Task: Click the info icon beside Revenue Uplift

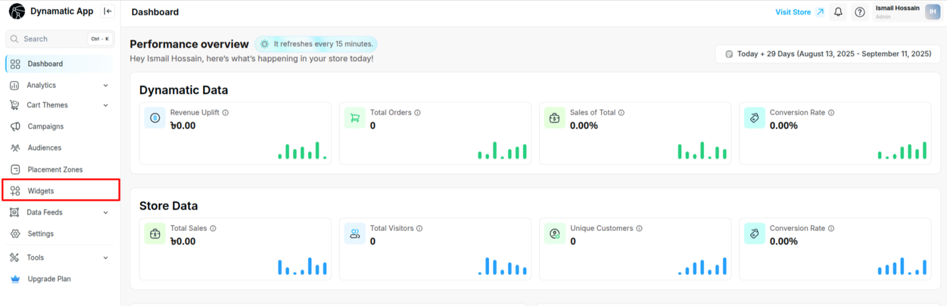Action: 225,113
